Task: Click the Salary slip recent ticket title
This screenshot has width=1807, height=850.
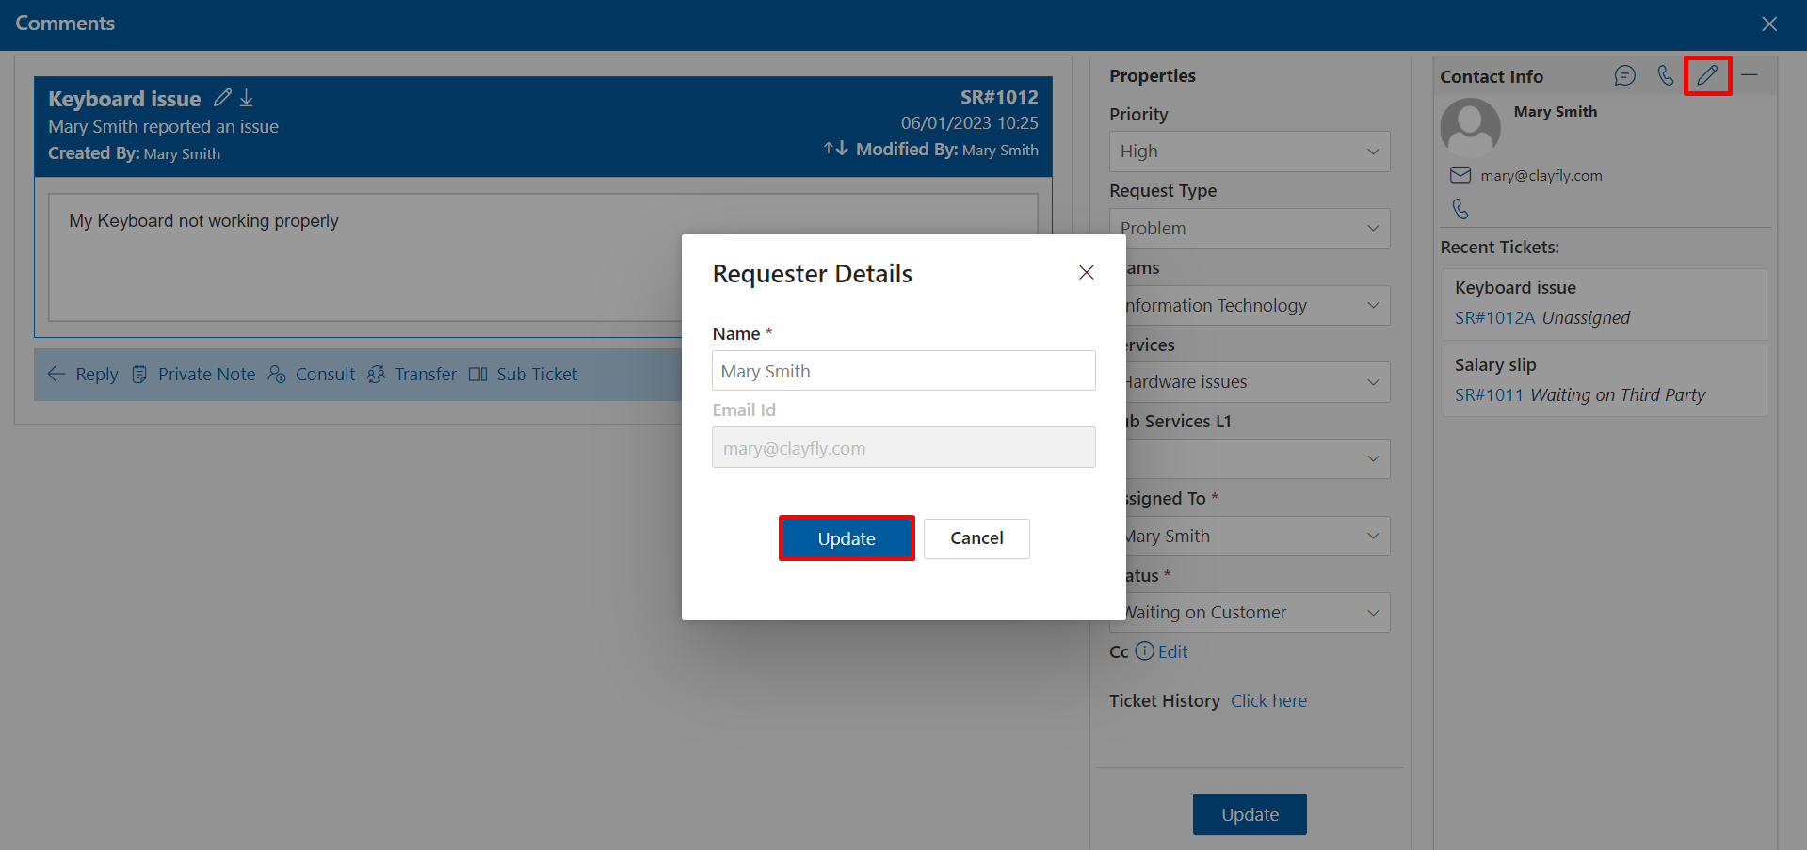Action: pyautogui.click(x=1495, y=365)
